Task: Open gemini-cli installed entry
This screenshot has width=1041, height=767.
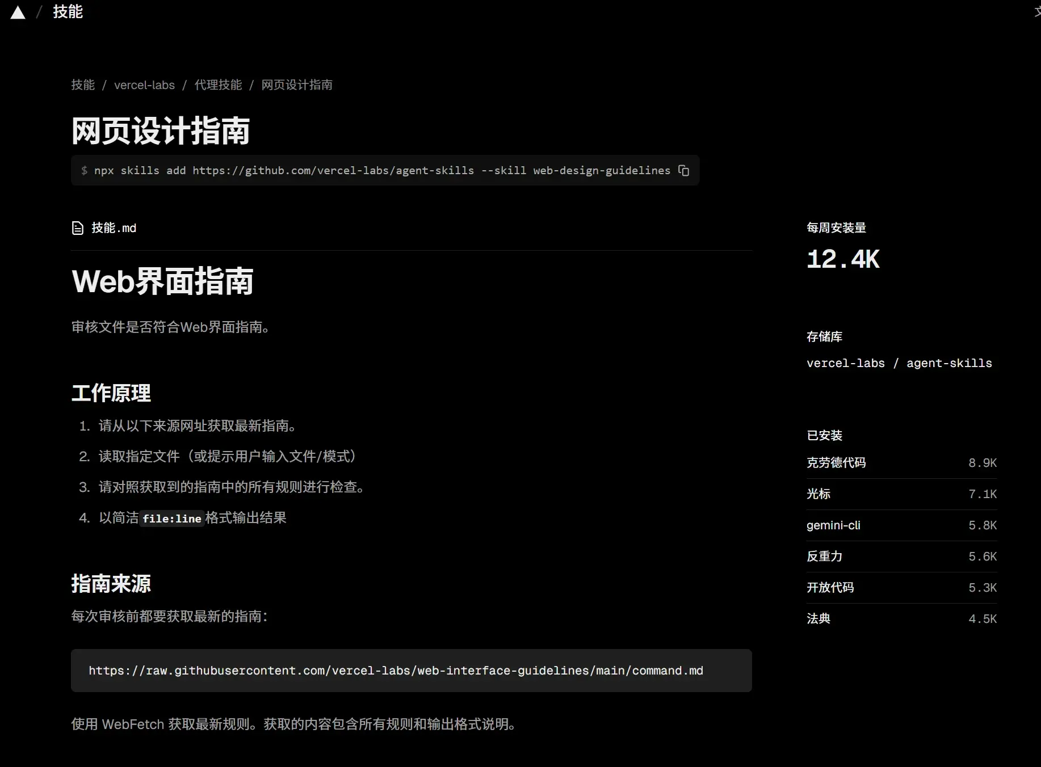Action: pyautogui.click(x=833, y=525)
